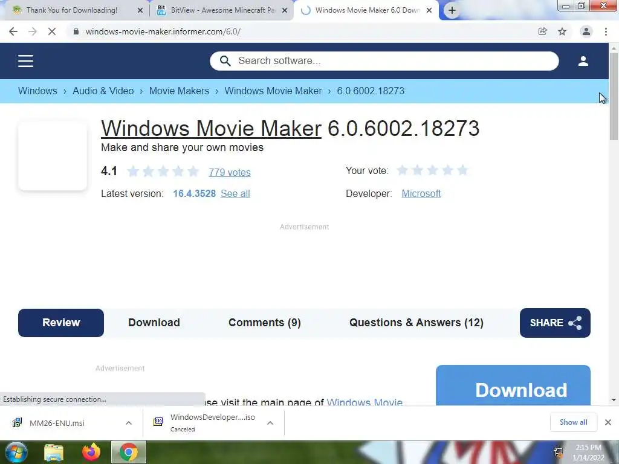Click the MM26-ENU.msi file icon
Image resolution: width=619 pixels, height=464 pixels.
tap(16, 423)
